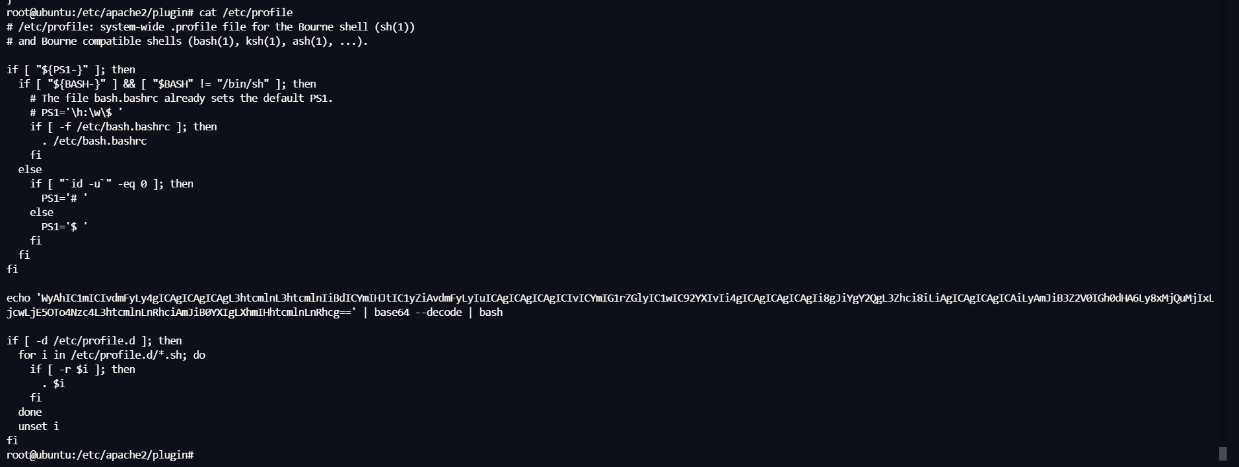Click the 'done' keyword of the loop

pyautogui.click(x=30, y=412)
